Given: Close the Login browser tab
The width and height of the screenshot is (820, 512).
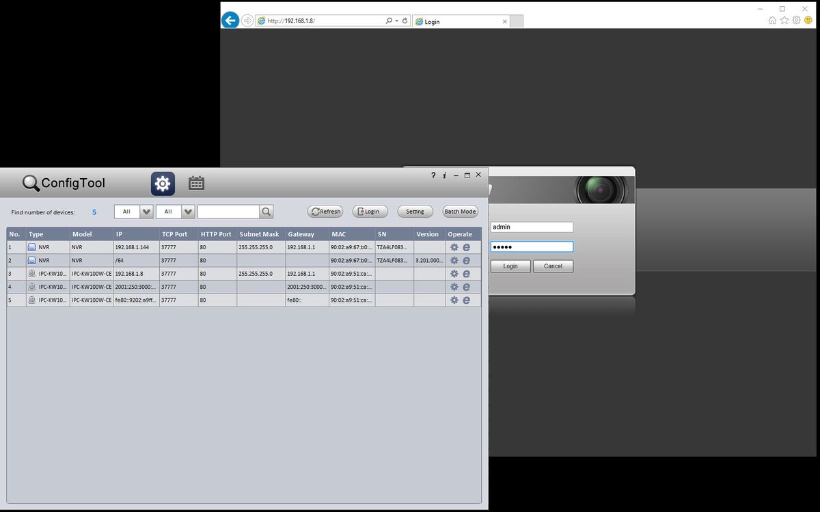Looking at the screenshot, I should point(505,21).
